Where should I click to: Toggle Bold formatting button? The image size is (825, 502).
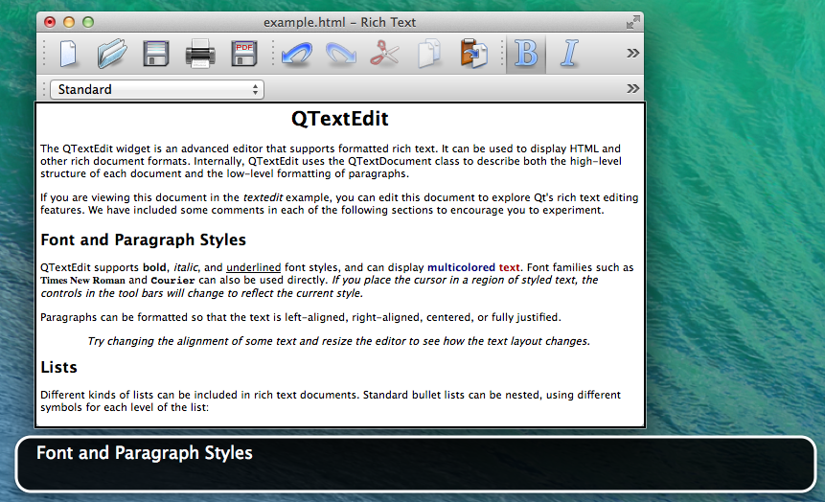coord(525,54)
